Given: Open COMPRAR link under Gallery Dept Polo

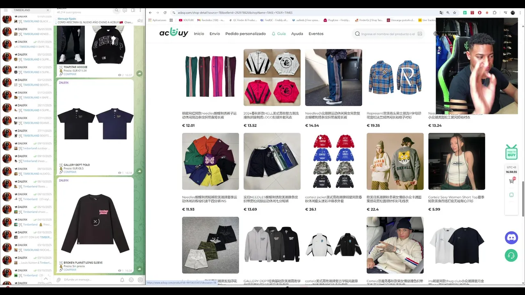Looking at the screenshot, I should (70, 172).
